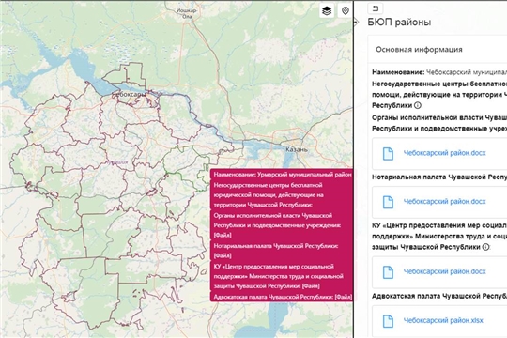Screen dimensions: 507x338
Task: Open Чебоксарский район.docx under Нотариальная палата
Action: (444, 202)
